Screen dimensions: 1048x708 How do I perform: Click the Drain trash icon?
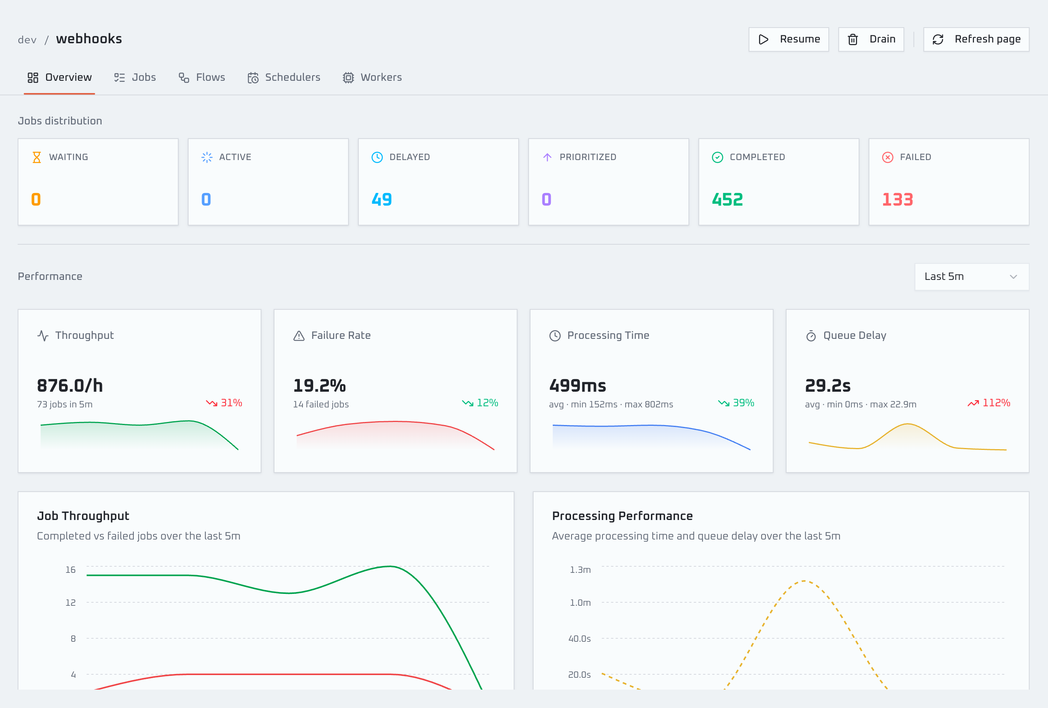(853, 40)
